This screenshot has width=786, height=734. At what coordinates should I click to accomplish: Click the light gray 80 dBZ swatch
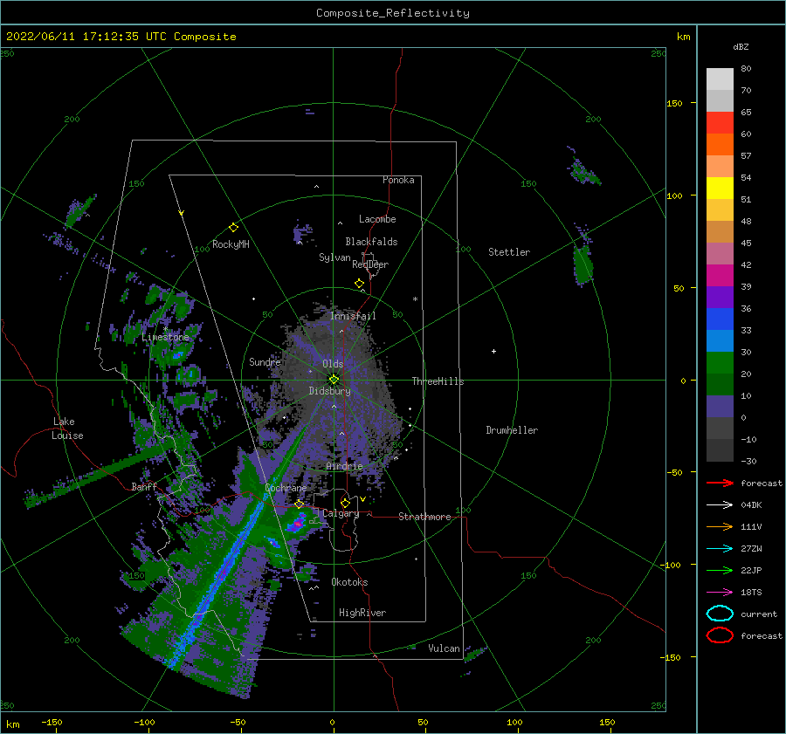pos(720,79)
